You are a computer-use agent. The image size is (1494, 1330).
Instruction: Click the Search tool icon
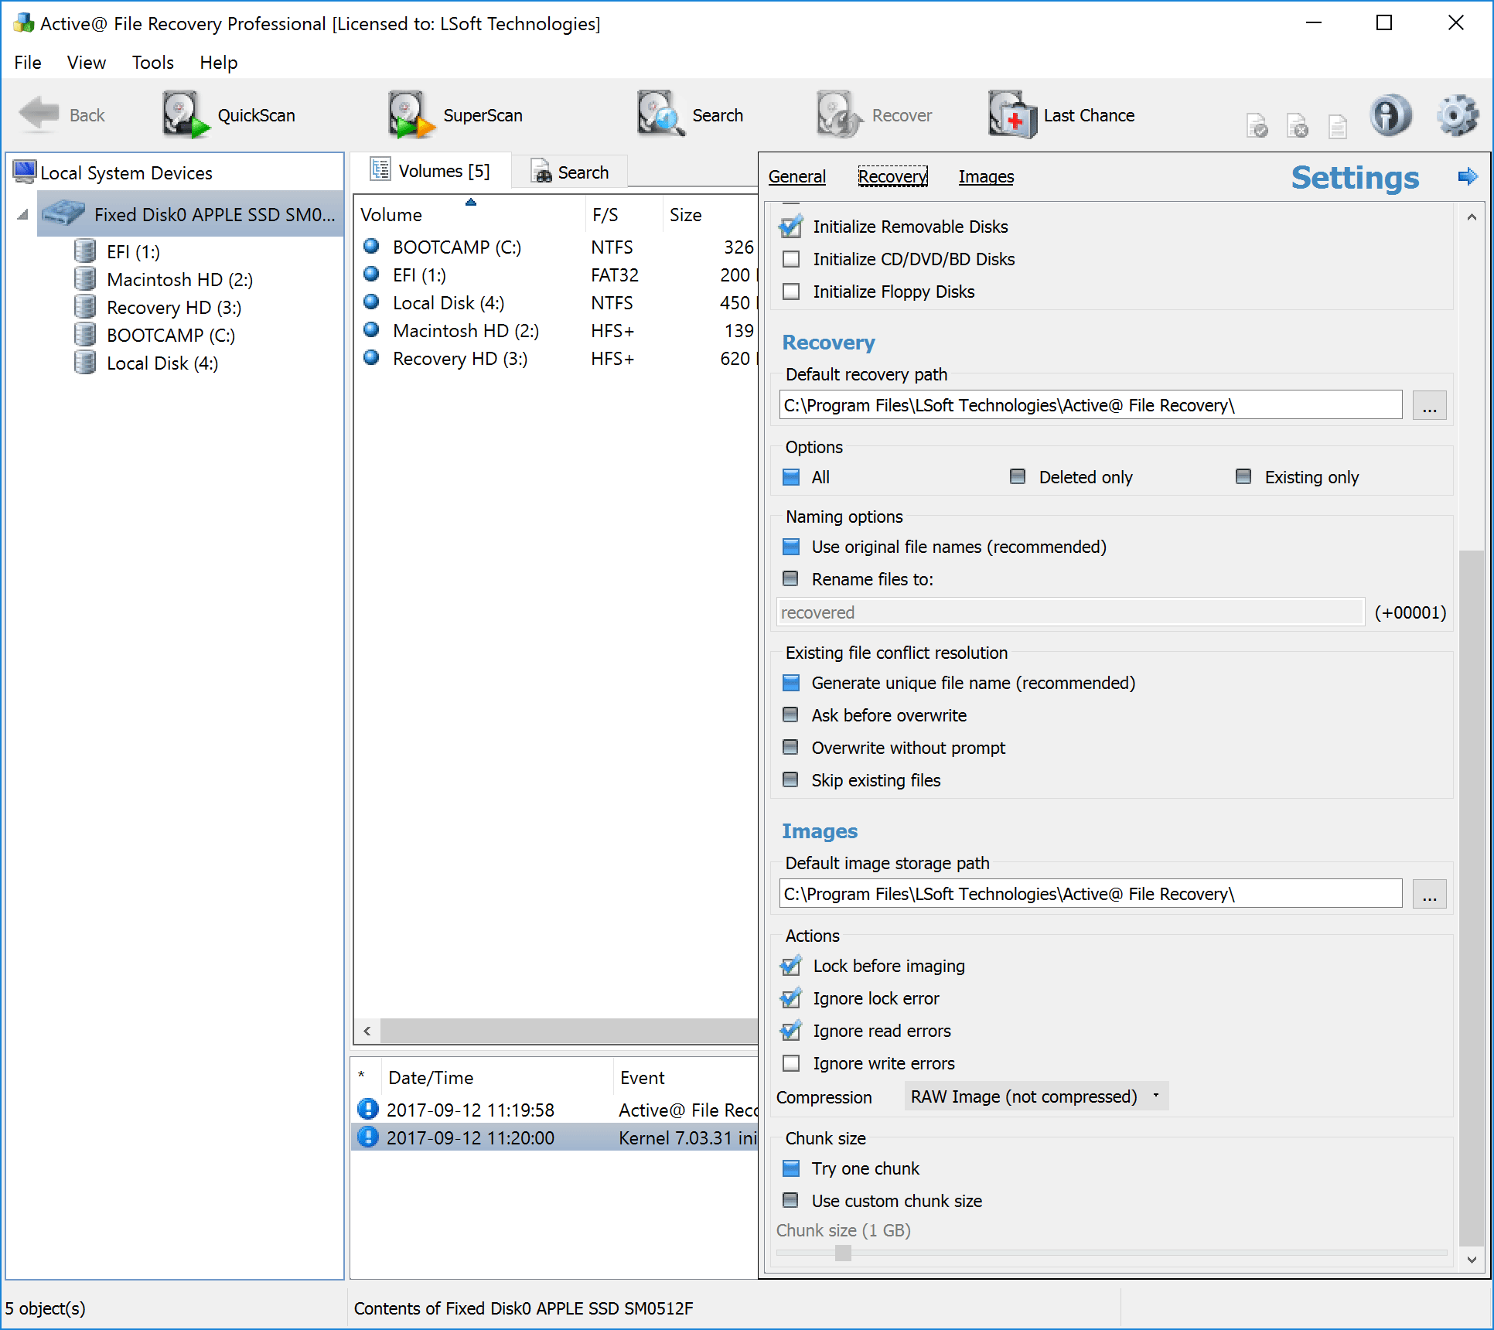(x=656, y=114)
